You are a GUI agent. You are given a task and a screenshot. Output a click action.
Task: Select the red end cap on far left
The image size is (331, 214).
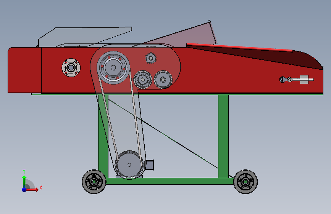tap(24, 70)
